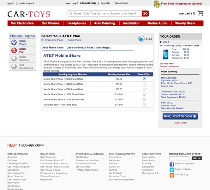The width and height of the screenshot is (210, 190).
Task: Open Follow on Twitter link
Action: pyautogui.click(x=183, y=169)
